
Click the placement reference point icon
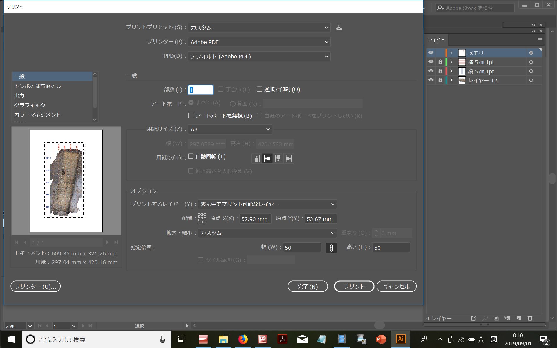coord(202,218)
